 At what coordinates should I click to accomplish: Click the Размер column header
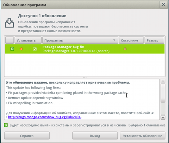[154, 40]
